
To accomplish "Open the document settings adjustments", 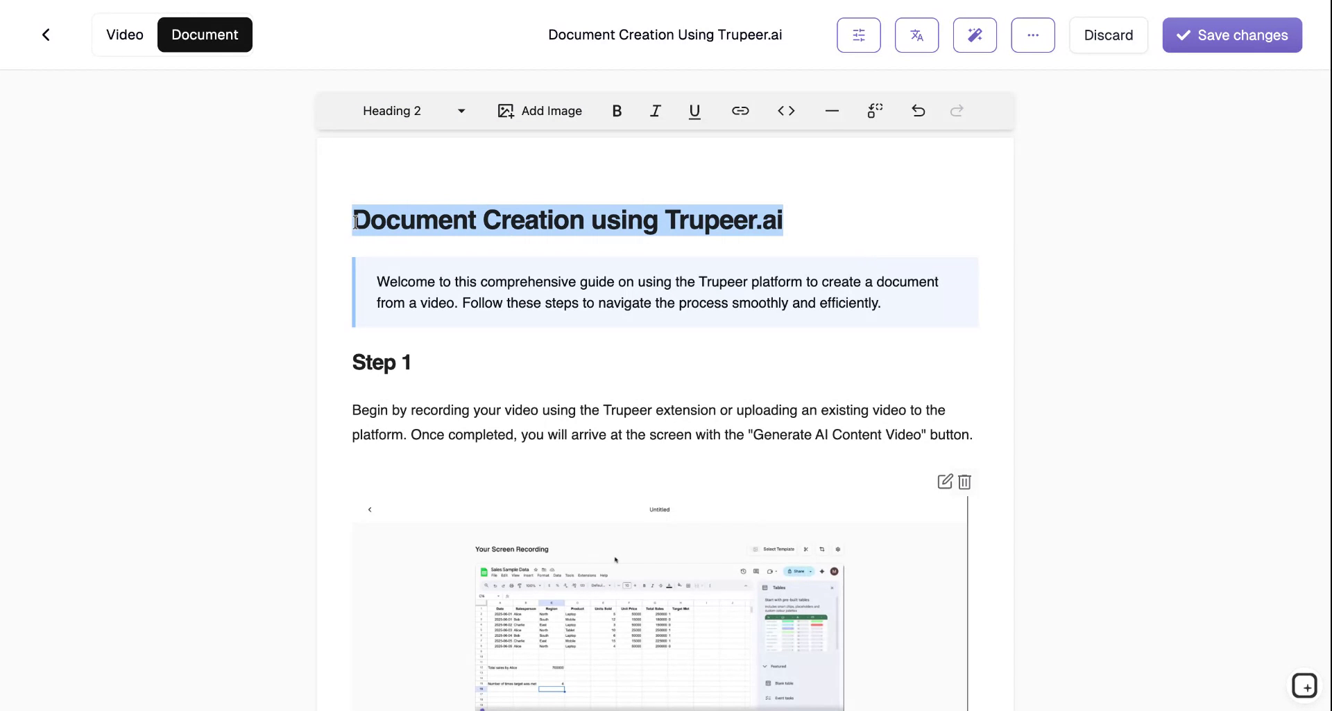I will [x=858, y=35].
